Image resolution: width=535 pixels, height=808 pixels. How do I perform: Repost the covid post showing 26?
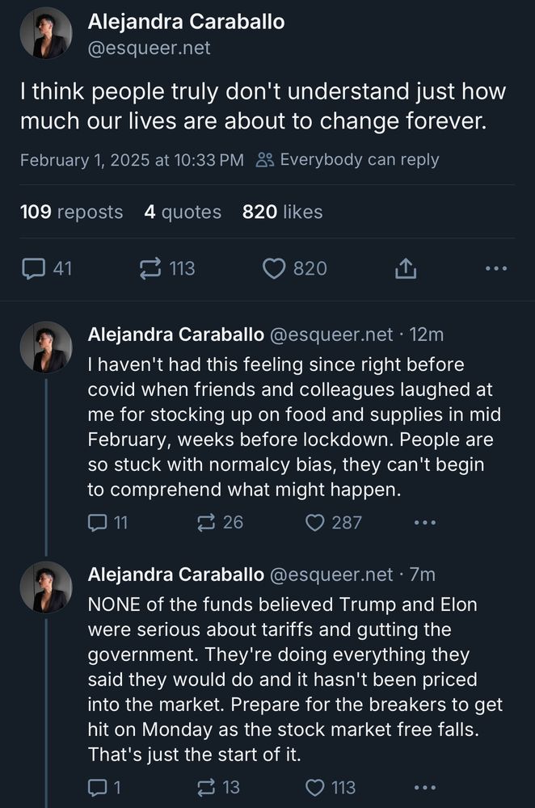[220, 523]
